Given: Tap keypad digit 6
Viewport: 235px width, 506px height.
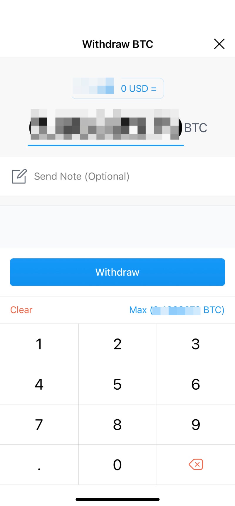Looking at the screenshot, I should click(x=196, y=384).
